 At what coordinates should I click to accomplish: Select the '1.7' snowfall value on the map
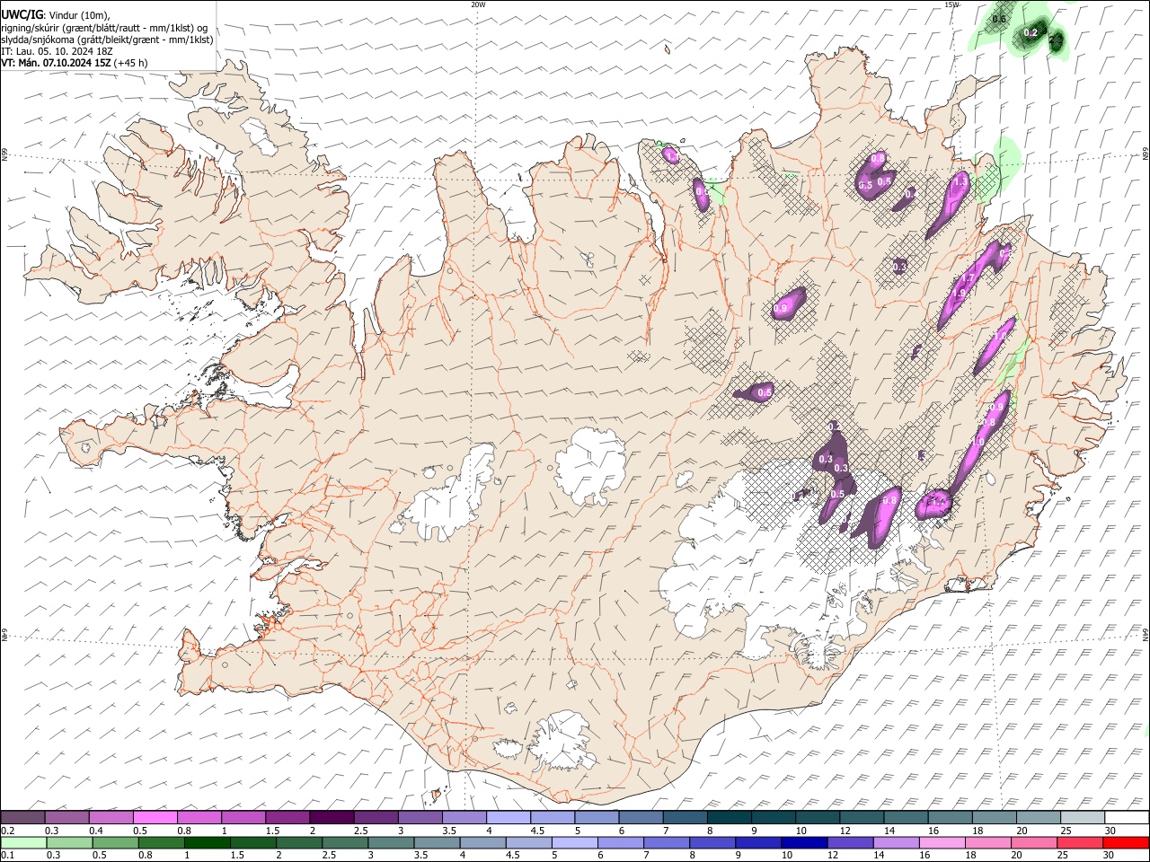968,278
